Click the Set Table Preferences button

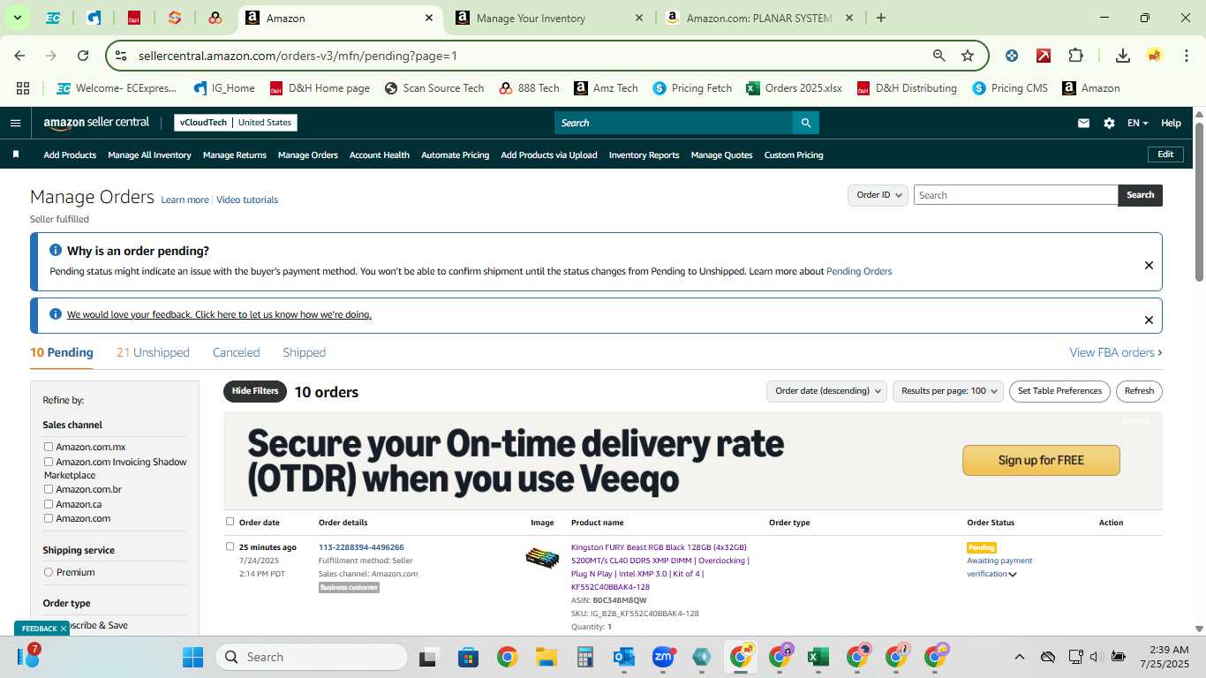pos(1059,391)
